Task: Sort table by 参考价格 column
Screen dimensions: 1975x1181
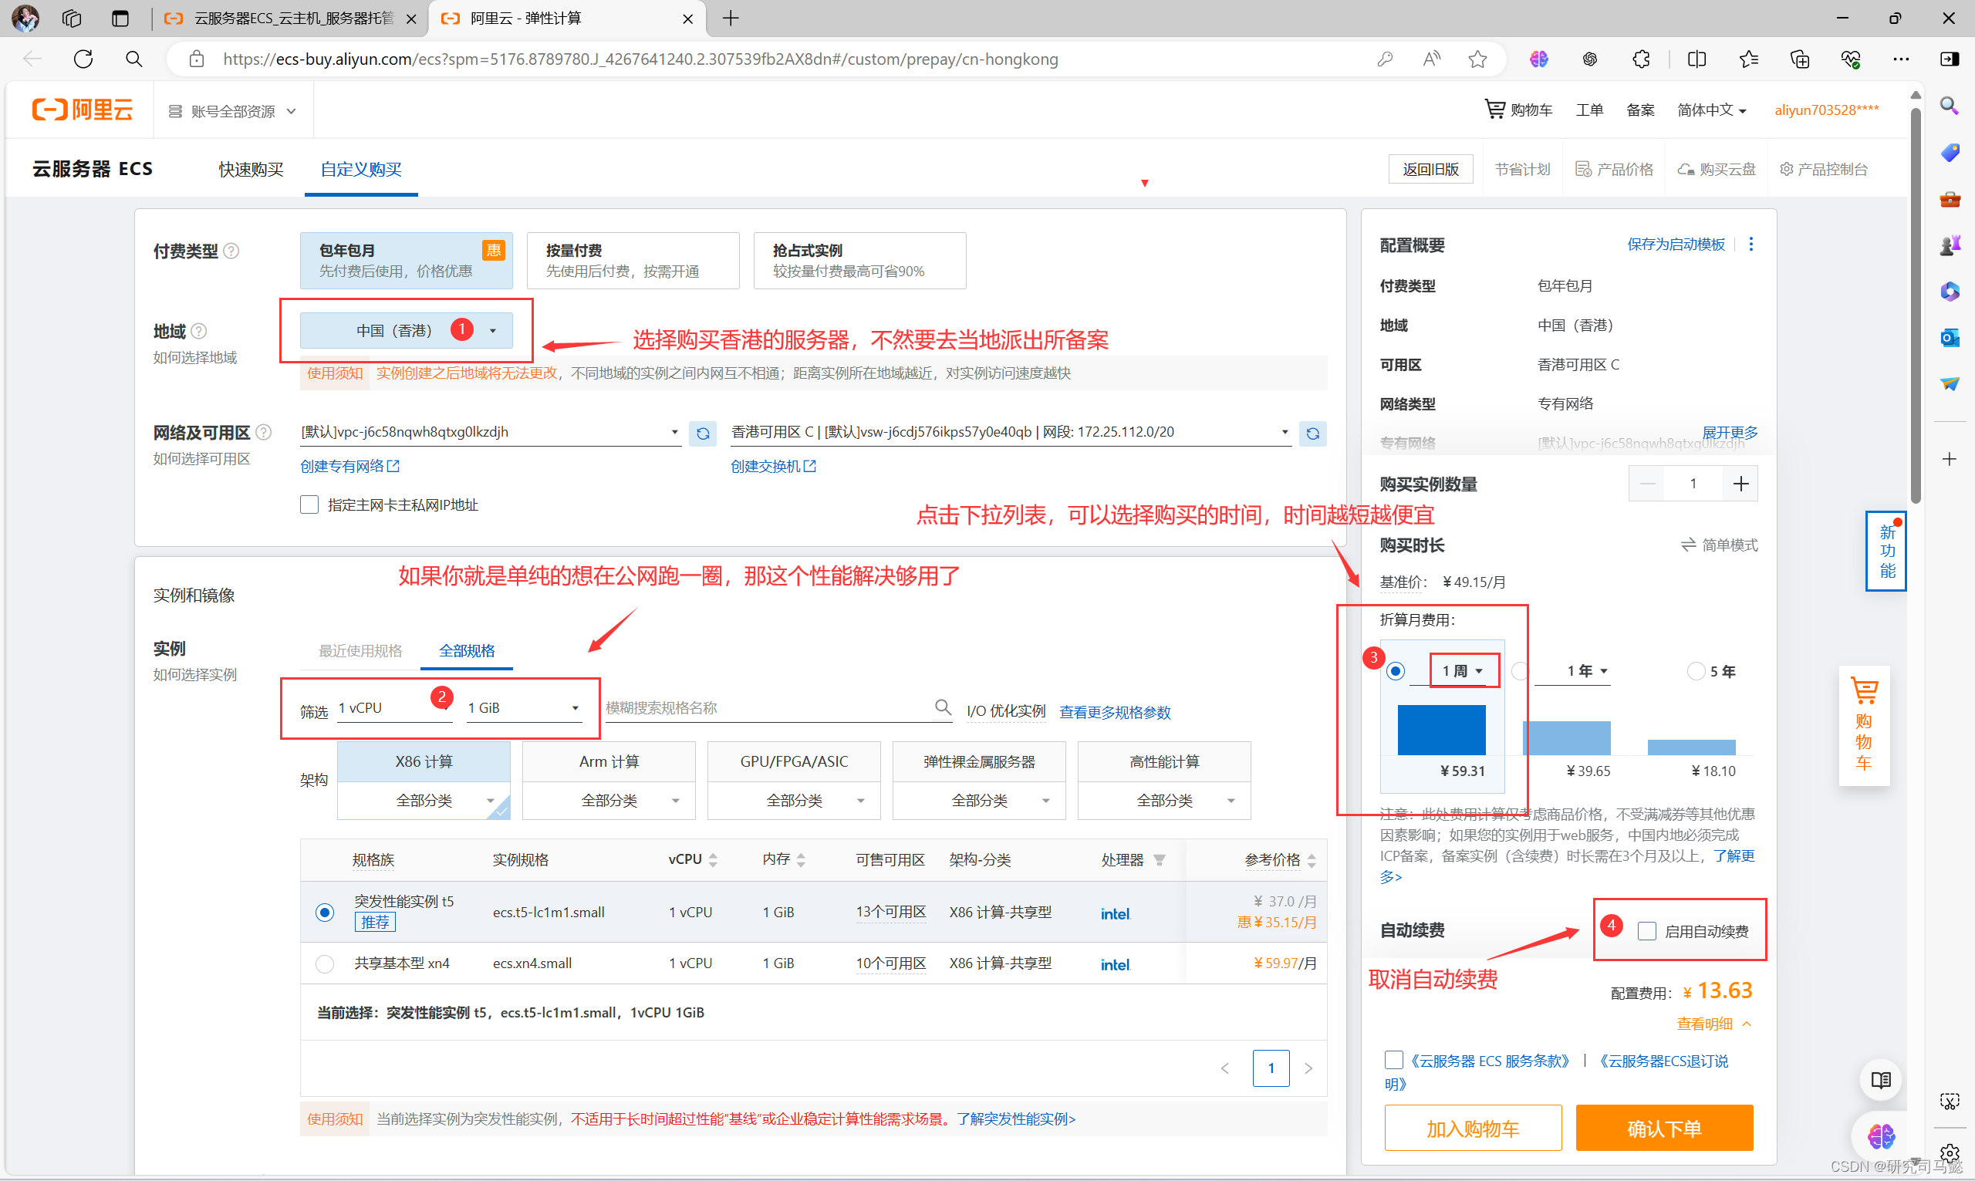Action: tap(1312, 859)
